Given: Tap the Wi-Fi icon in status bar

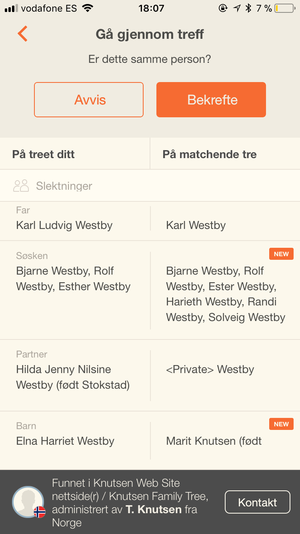Looking at the screenshot, I should click(87, 8).
